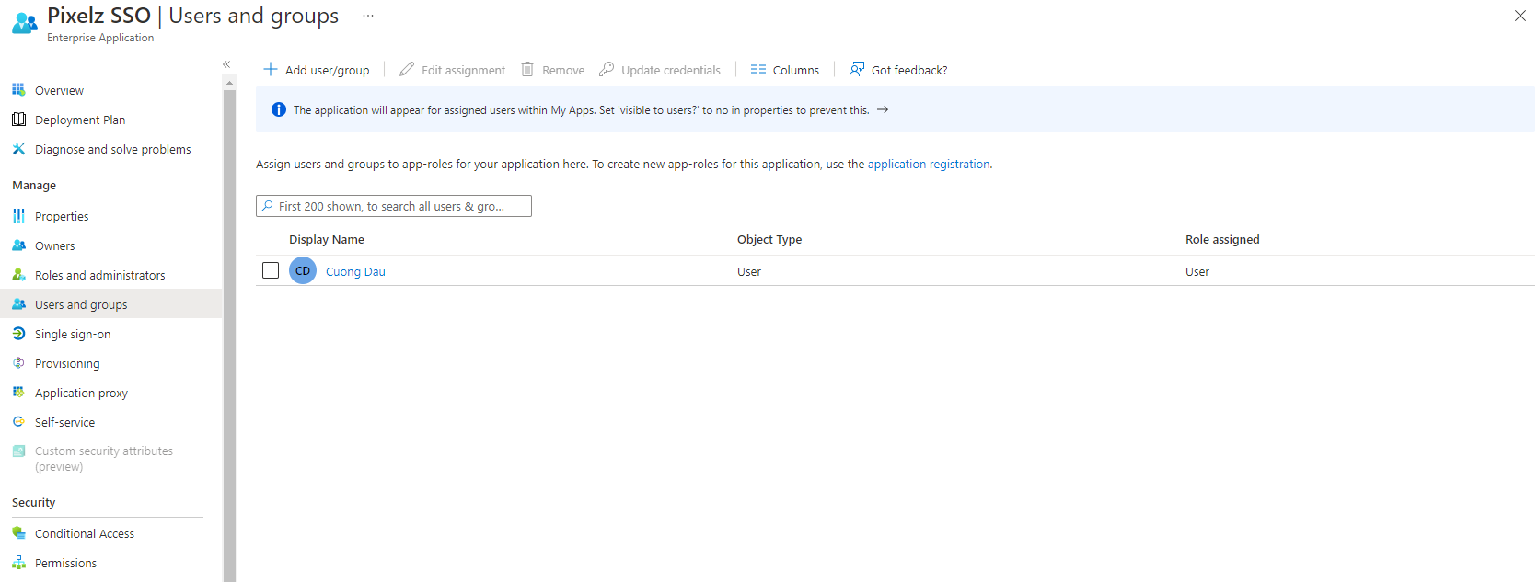Screen dimensions: 1538x582
Task: Click Remove toolbar text
Action: click(x=563, y=70)
